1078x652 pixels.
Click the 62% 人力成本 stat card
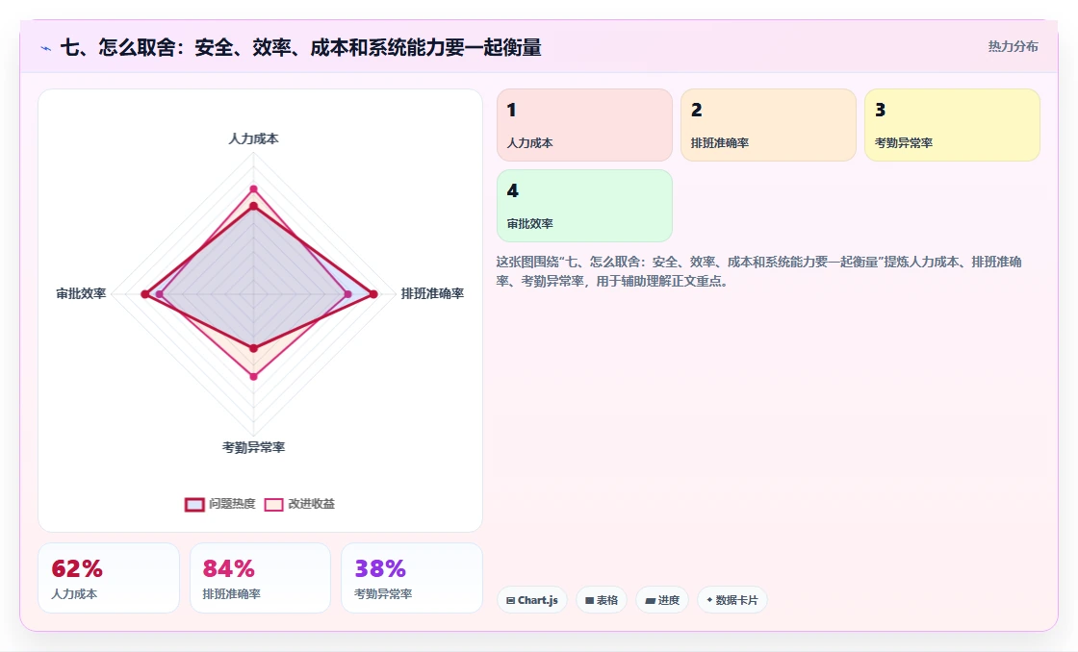pyautogui.click(x=109, y=578)
